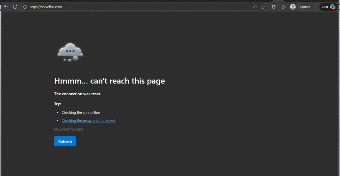Open the Favorites list icon
Image resolution: width=340 pixels, height=176 pixels.
(x=284, y=7)
